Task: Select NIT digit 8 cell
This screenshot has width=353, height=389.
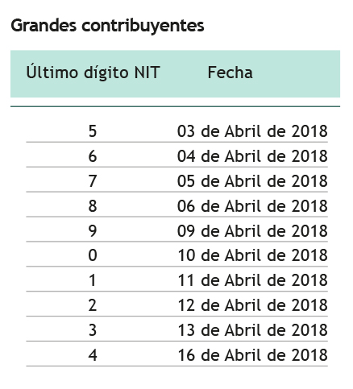Action: point(93,206)
